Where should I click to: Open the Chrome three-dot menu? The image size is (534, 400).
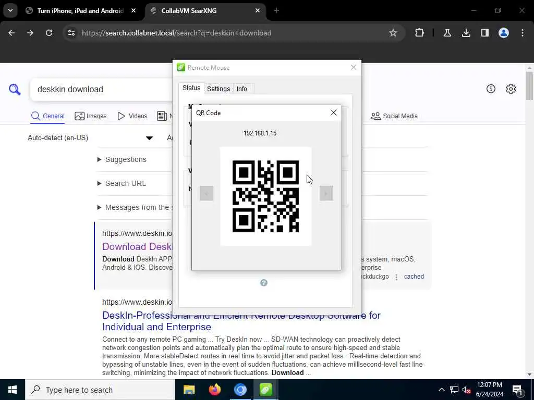pos(523,33)
